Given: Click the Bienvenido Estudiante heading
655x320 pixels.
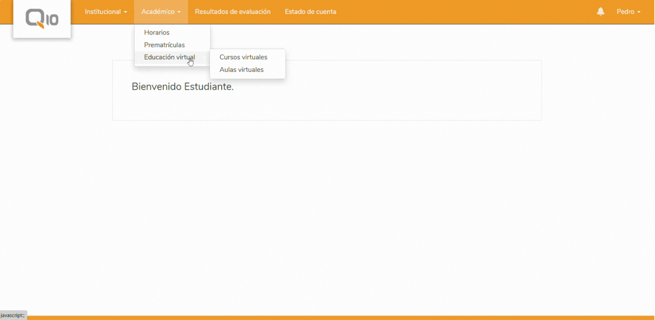Looking at the screenshot, I should 183,87.
